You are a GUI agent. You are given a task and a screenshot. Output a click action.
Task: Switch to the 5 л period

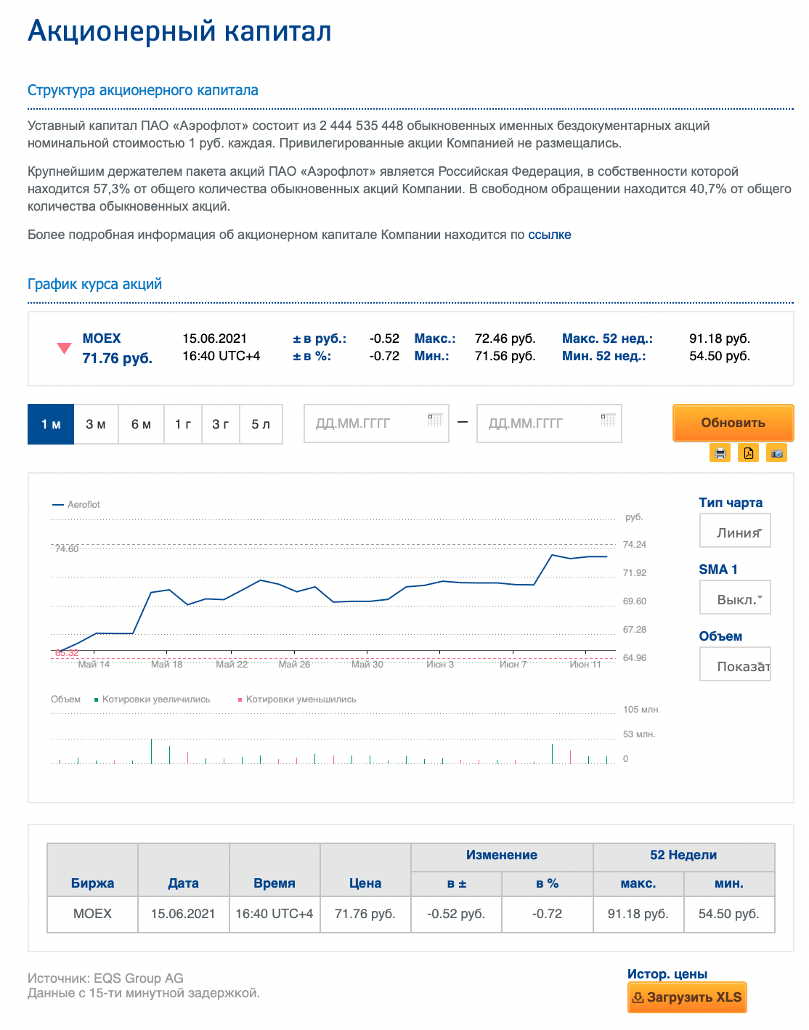pos(261,424)
